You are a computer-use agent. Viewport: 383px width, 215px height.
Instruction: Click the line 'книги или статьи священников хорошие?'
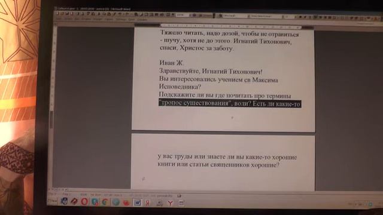coord(218,165)
